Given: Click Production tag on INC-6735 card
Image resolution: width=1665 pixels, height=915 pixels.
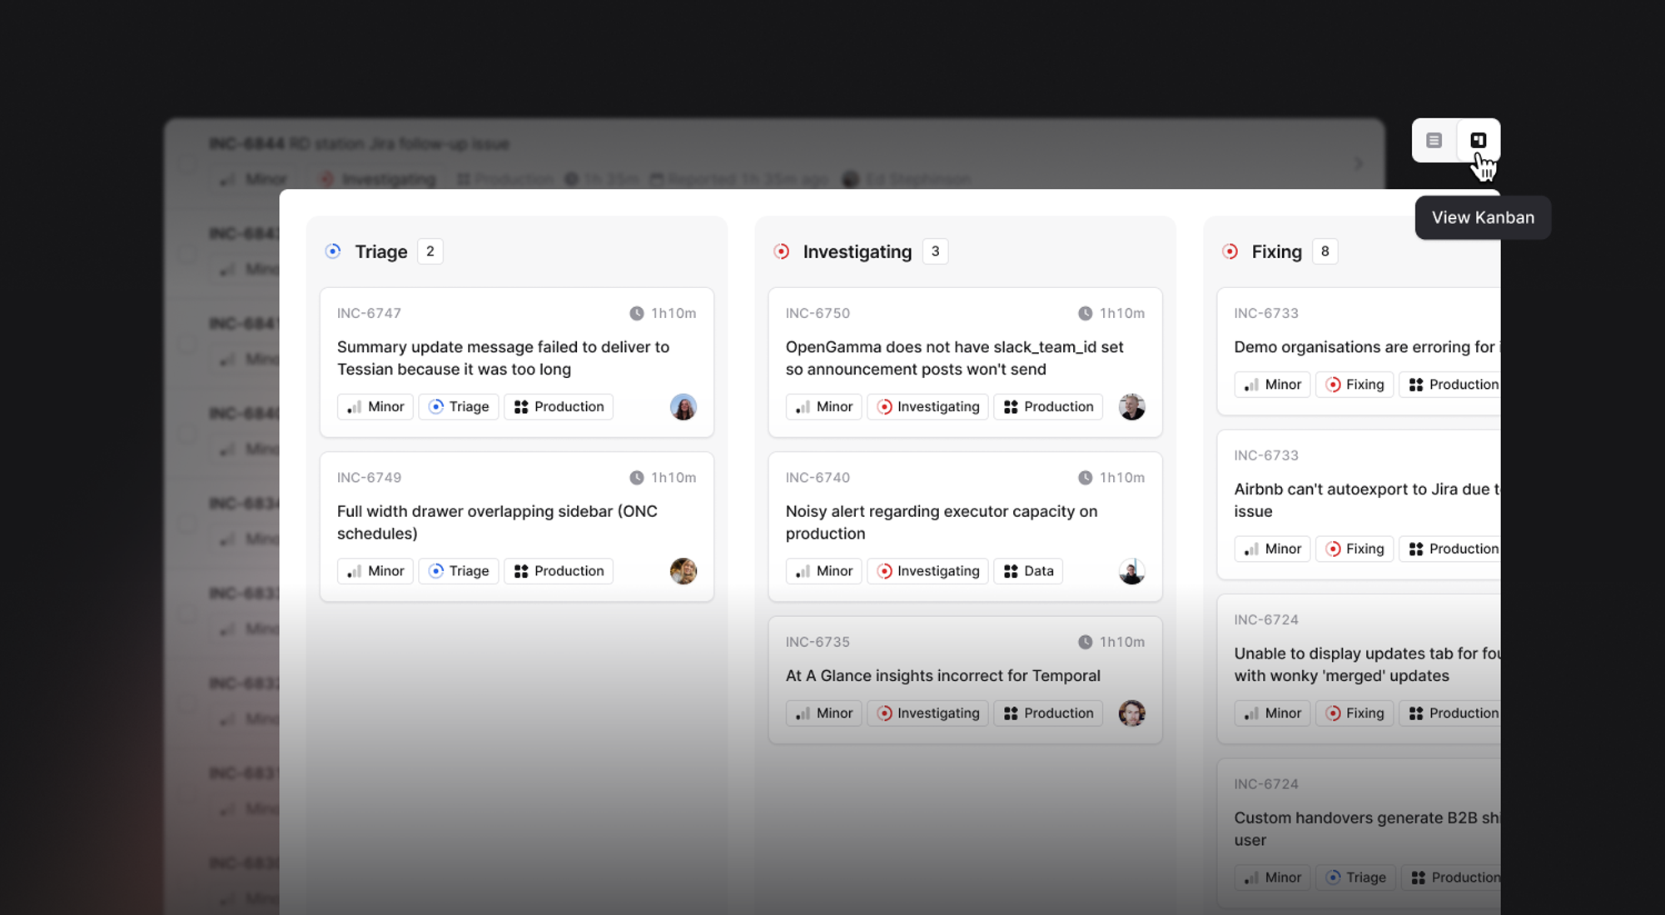Looking at the screenshot, I should coord(1048,714).
